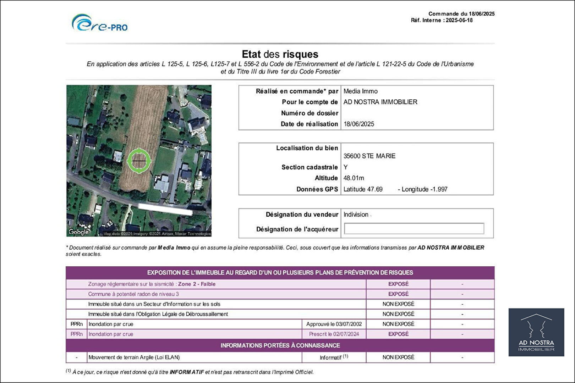Click NON EXPOSÉ in the Débroussaillement row
The width and height of the screenshot is (575, 383).
(398, 314)
